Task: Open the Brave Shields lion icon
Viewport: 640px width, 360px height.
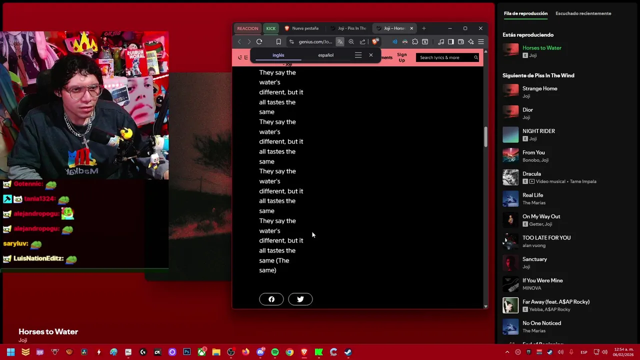Action: click(x=375, y=41)
